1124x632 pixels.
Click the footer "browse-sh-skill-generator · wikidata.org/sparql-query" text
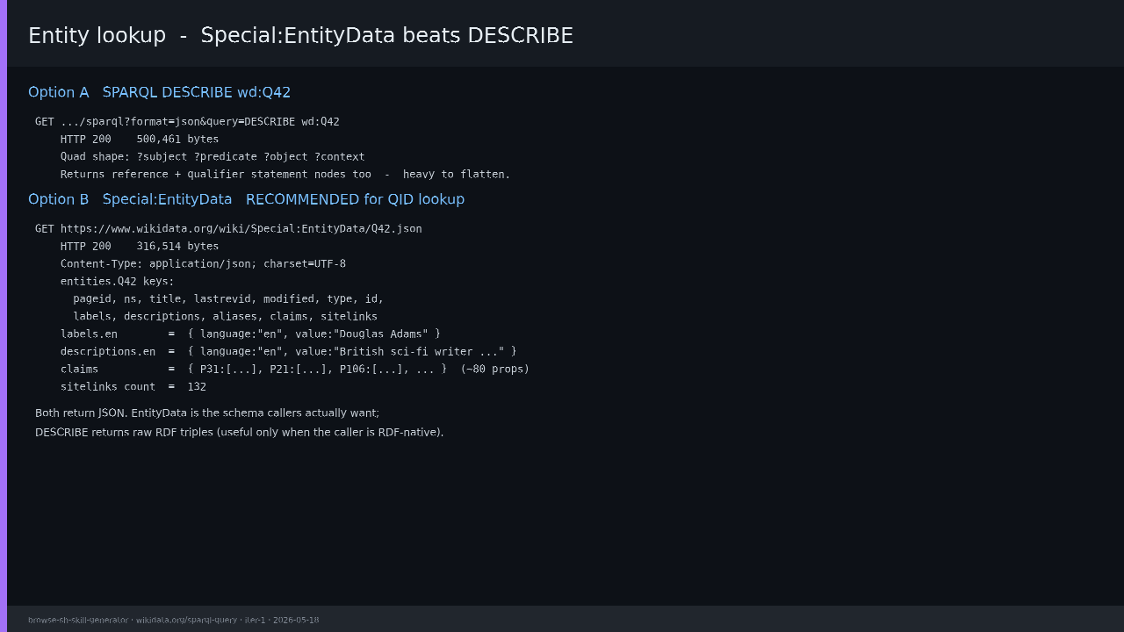(174, 620)
